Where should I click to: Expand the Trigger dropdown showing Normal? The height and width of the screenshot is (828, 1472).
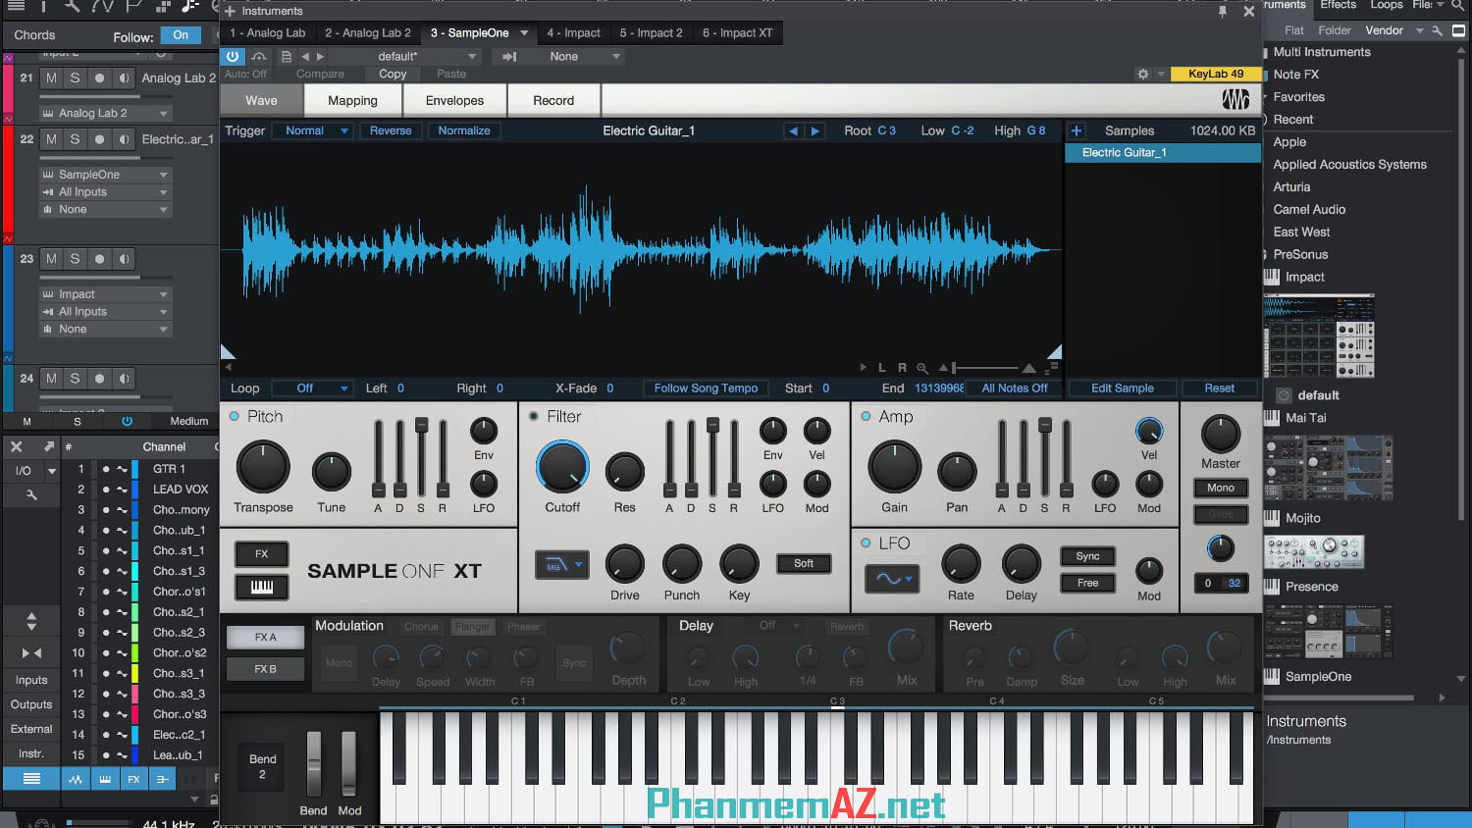point(312,129)
